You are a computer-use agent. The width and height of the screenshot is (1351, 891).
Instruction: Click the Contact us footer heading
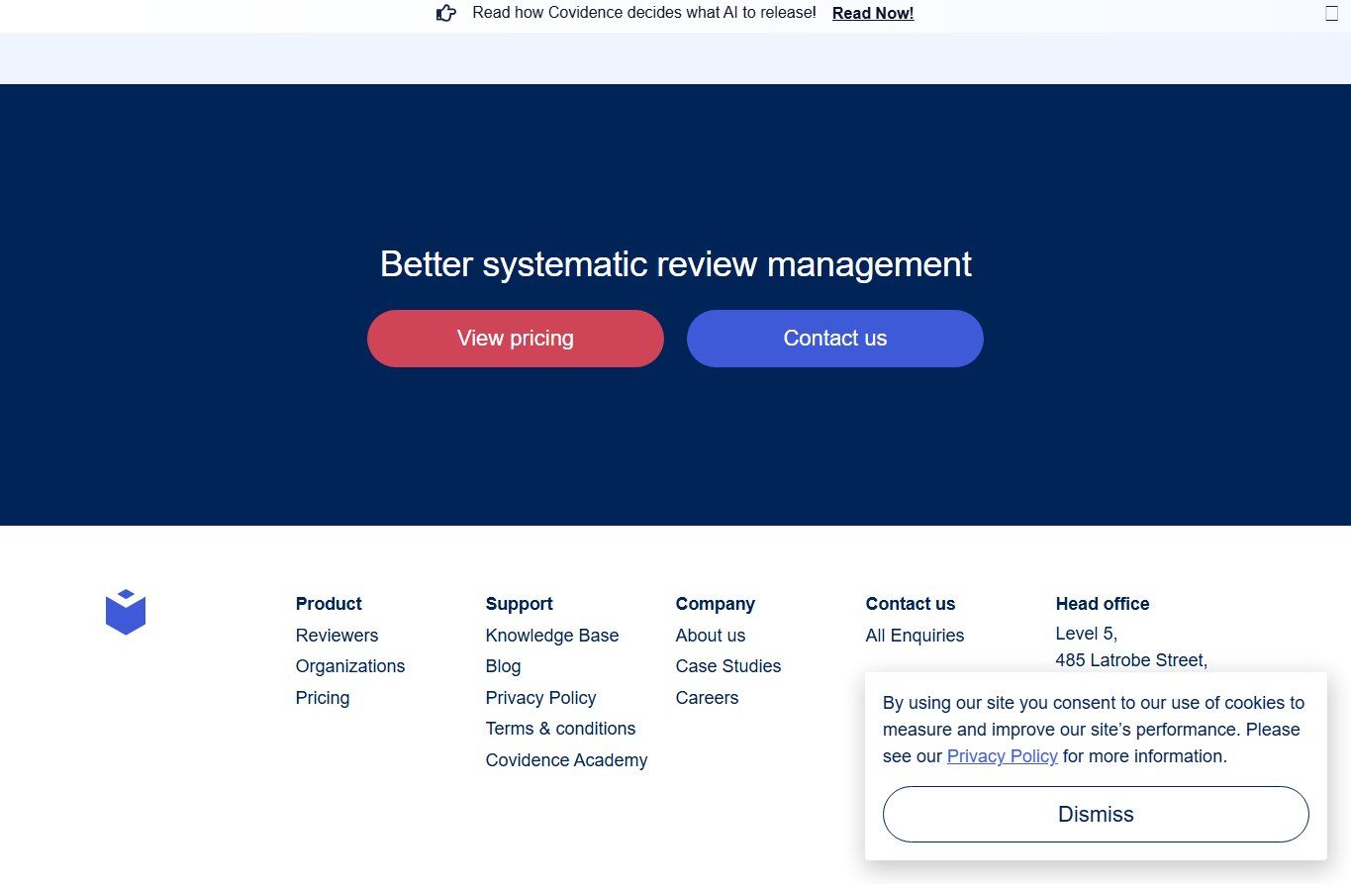click(x=911, y=604)
